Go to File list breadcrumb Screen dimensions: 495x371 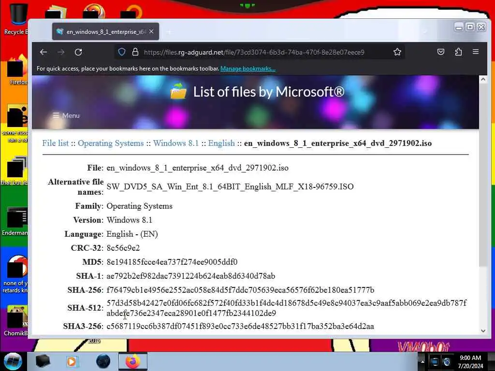[56, 143]
